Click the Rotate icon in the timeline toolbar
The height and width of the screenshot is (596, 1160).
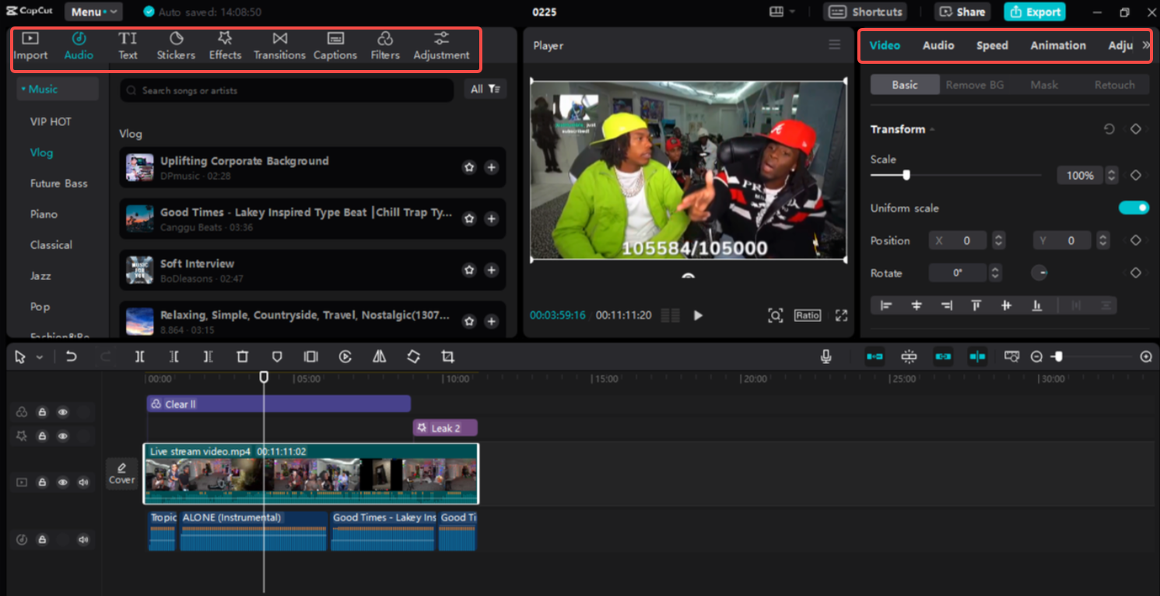pos(413,356)
